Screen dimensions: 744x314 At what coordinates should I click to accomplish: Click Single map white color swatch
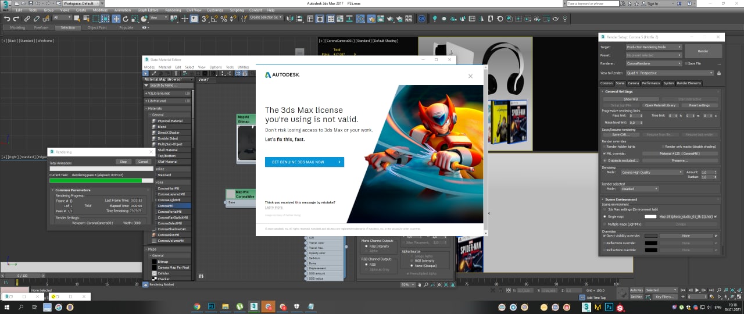point(650,217)
